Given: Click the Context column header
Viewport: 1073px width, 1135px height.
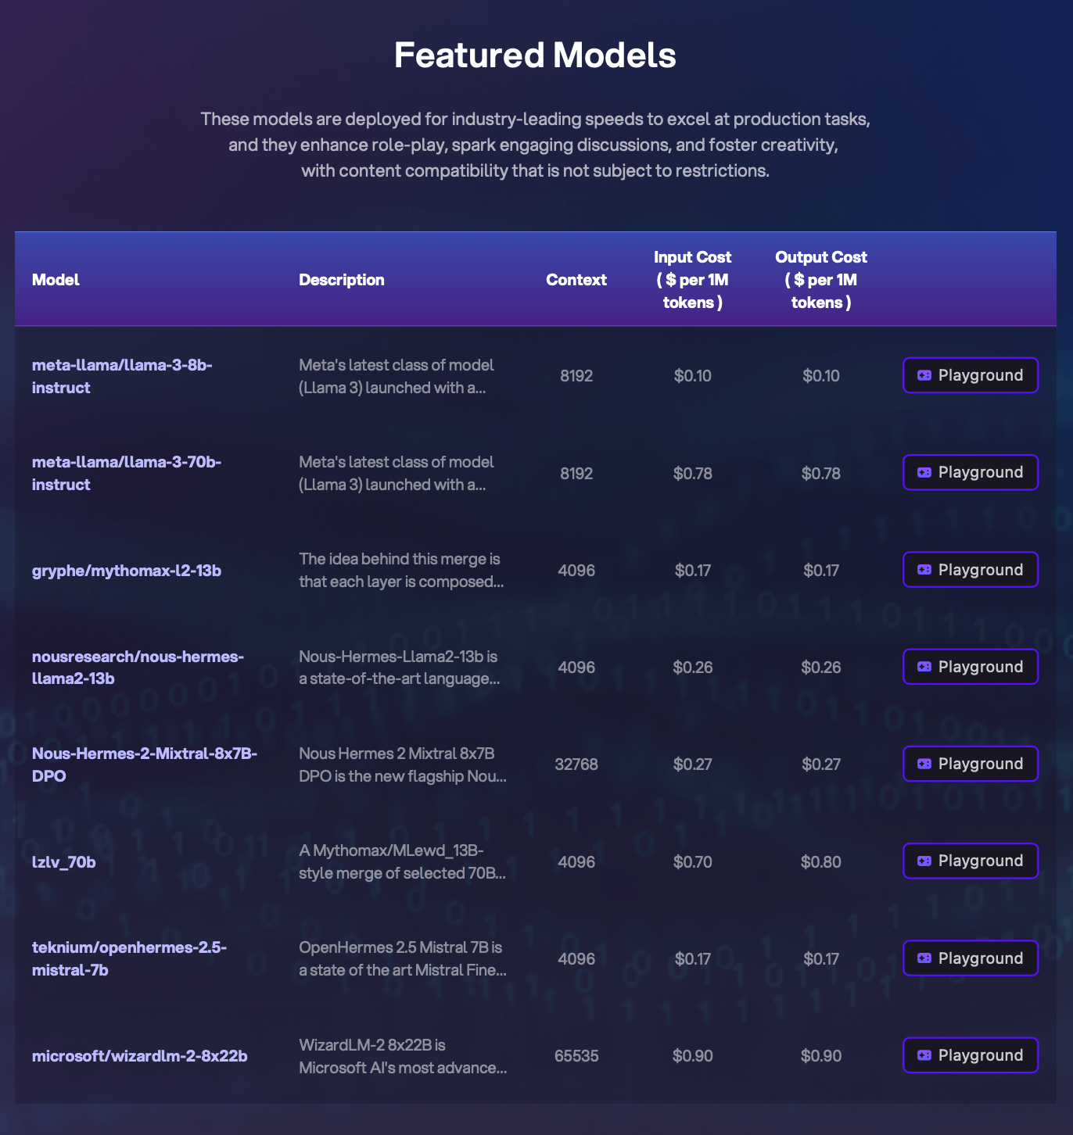Looking at the screenshot, I should click(576, 280).
